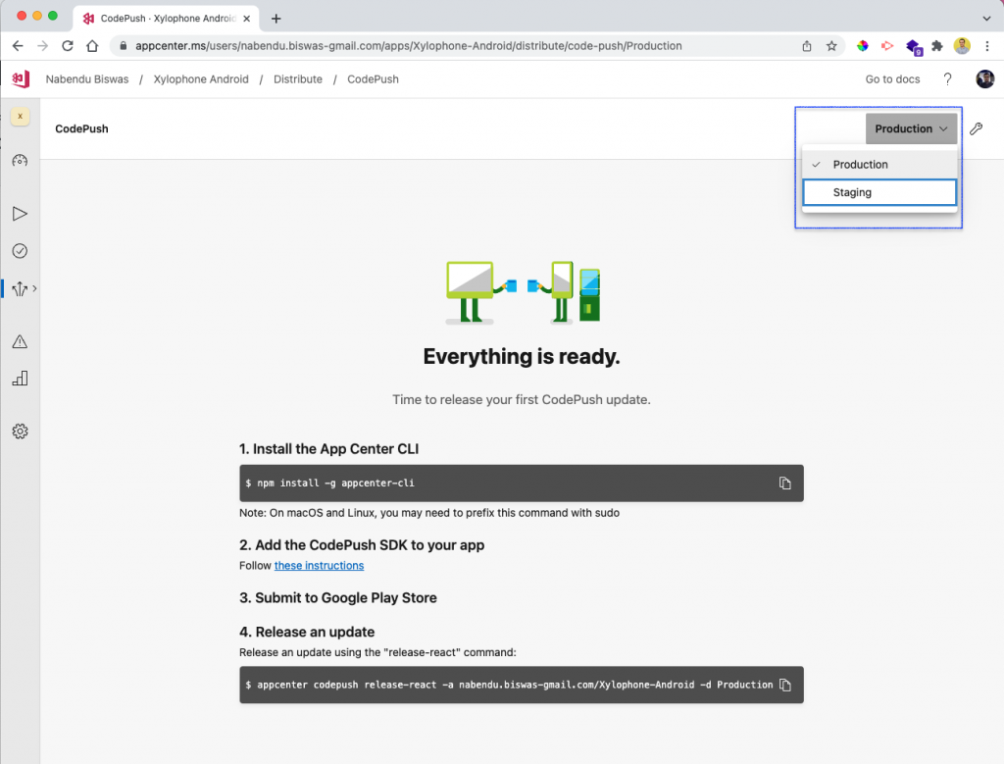Copy the appcenter codepush release-react command
This screenshot has height=764, width=1004.
[x=785, y=685]
